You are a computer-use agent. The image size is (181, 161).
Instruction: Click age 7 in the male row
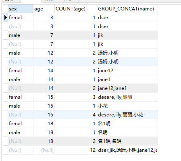click(x=44, y=35)
